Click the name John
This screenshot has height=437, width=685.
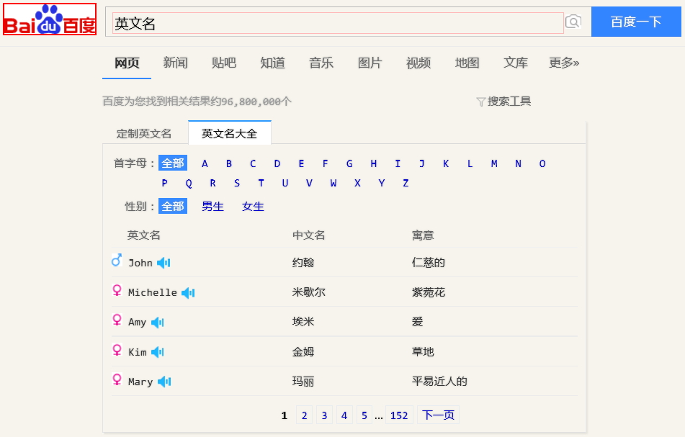(140, 263)
